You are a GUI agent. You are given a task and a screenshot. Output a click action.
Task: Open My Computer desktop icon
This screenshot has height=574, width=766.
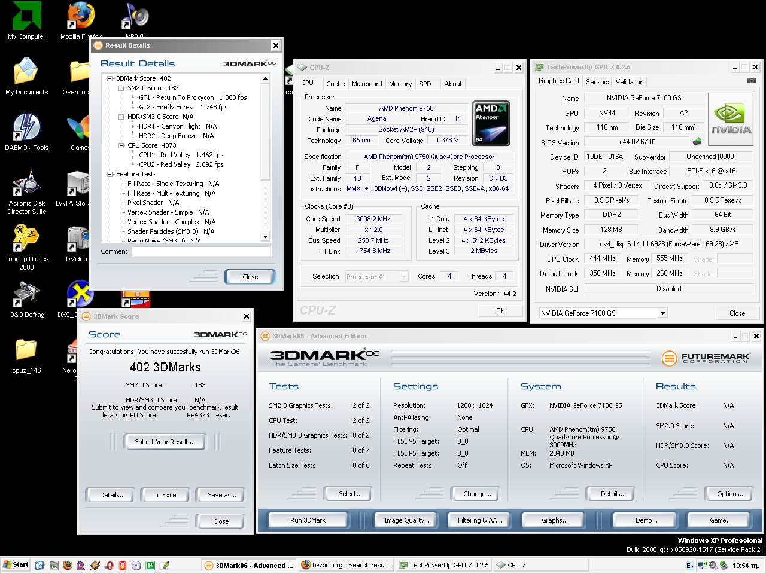pos(26,21)
